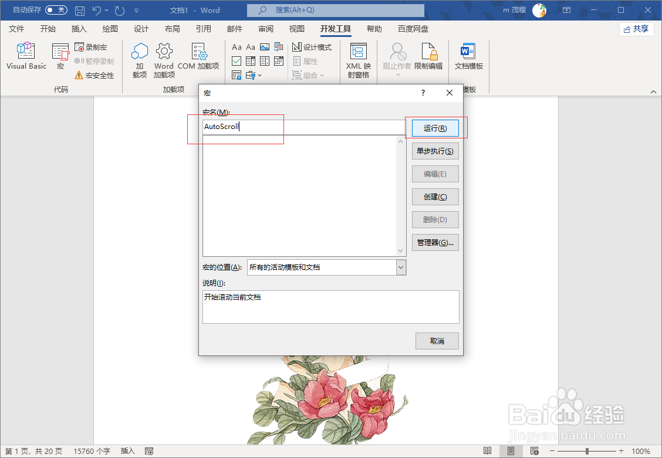The height and width of the screenshot is (458, 662).
Task: Insert combo box content control
Action: (251, 61)
